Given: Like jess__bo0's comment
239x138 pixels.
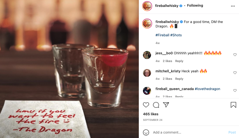Looking at the screenshot, I should pyautogui.click(x=235, y=55).
